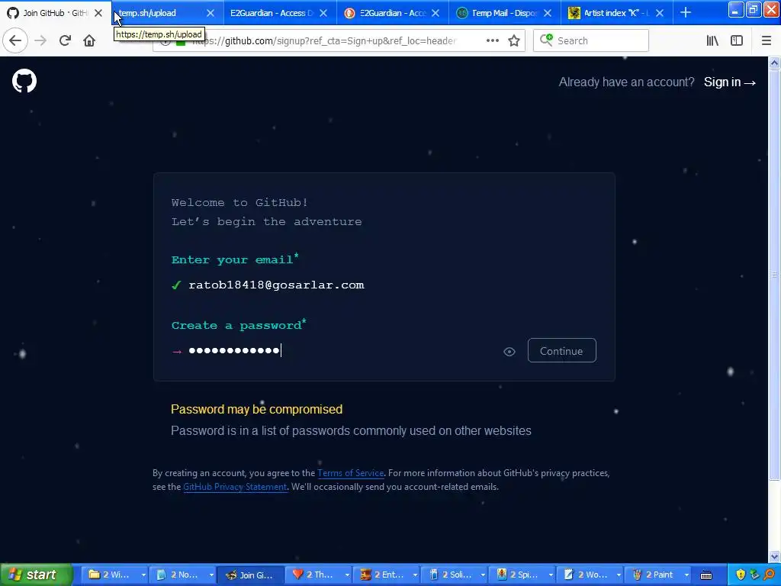Click the browser Search box
This screenshot has width=781, height=586.
[x=591, y=40]
